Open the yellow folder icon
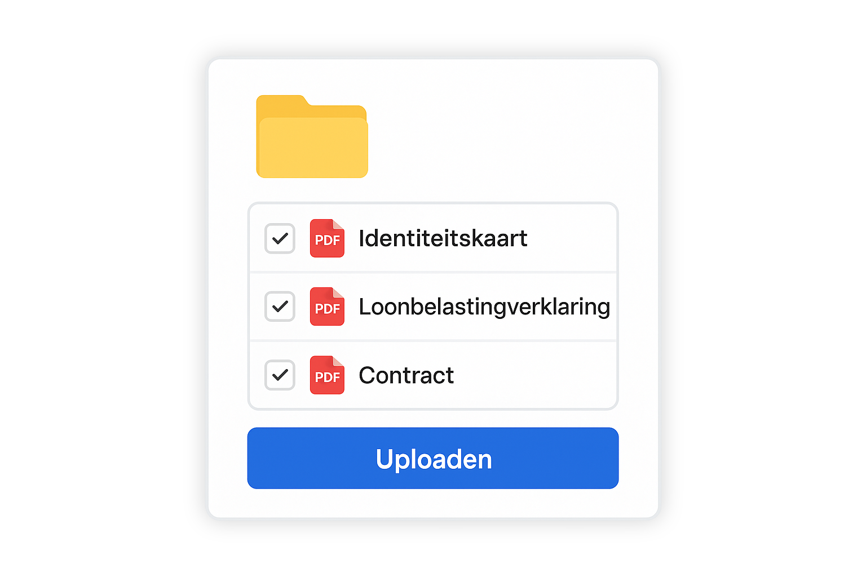The height and width of the screenshot is (577, 866). pyautogui.click(x=312, y=144)
